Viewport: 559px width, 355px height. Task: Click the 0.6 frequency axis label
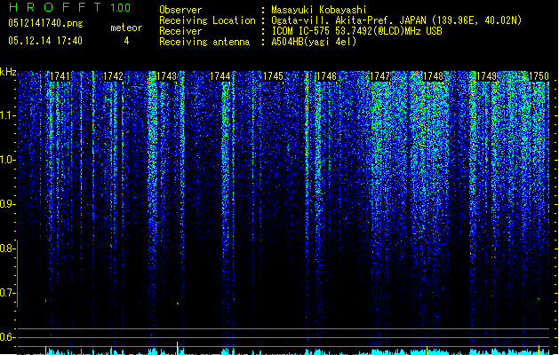8,337
